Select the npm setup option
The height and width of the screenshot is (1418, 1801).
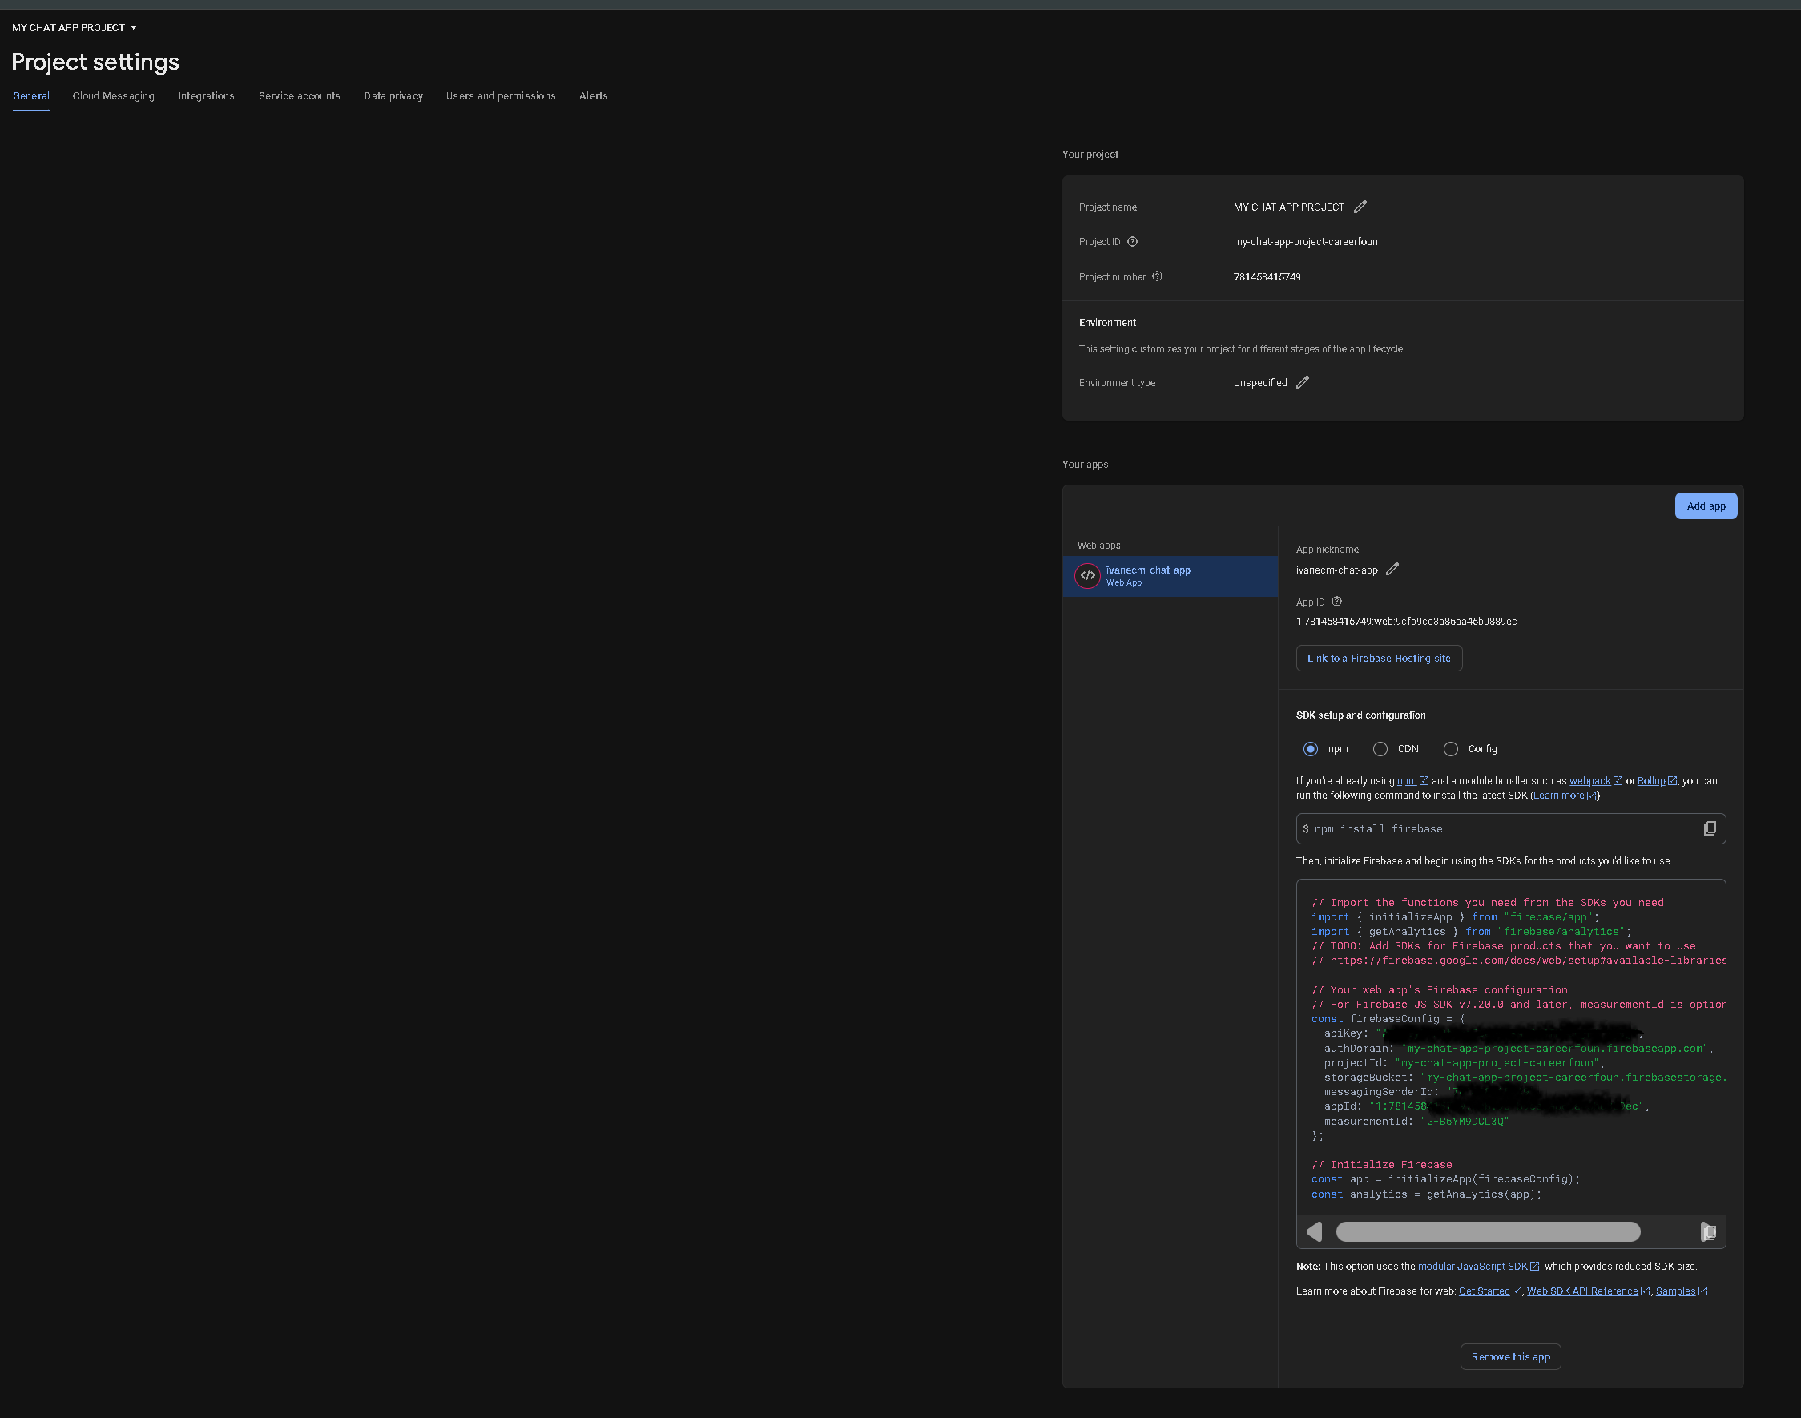1310,748
